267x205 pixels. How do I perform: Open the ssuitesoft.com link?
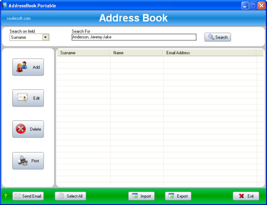point(19,18)
